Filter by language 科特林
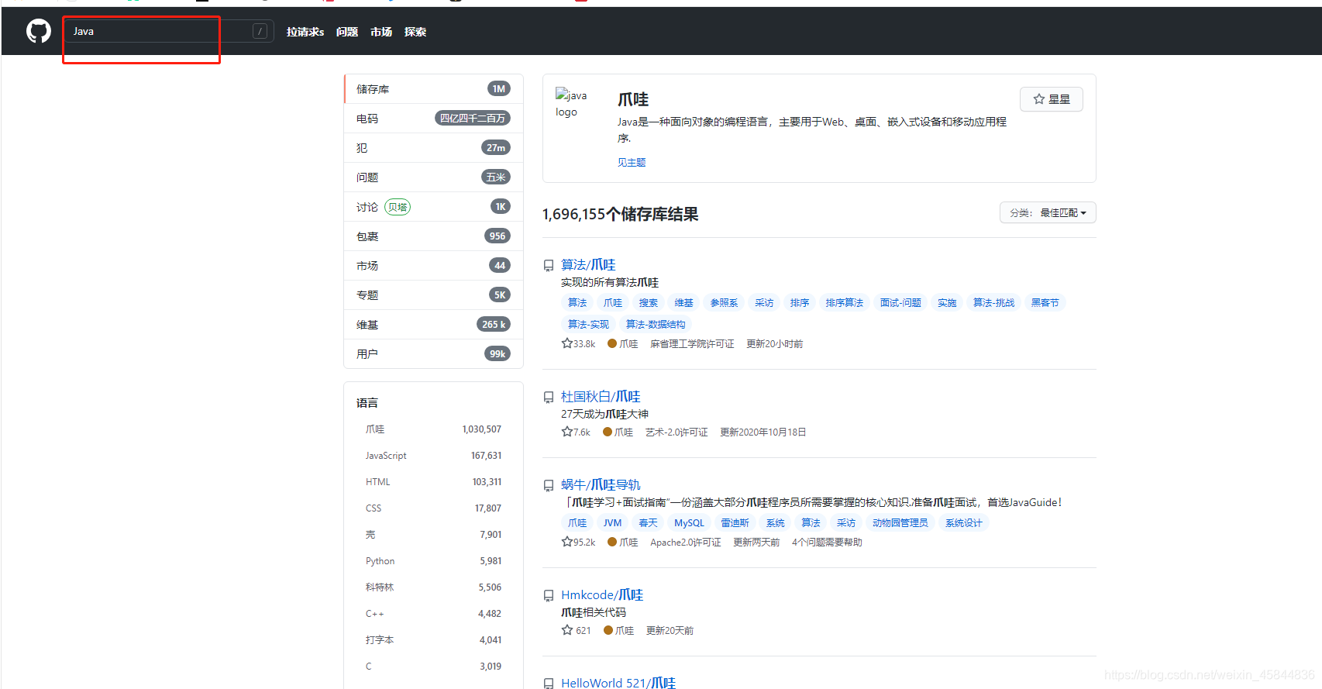 point(433,587)
